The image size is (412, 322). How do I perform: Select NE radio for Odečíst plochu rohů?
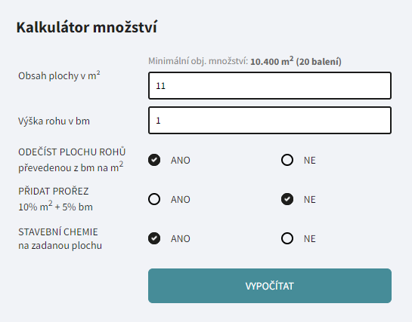(x=287, y=160)
